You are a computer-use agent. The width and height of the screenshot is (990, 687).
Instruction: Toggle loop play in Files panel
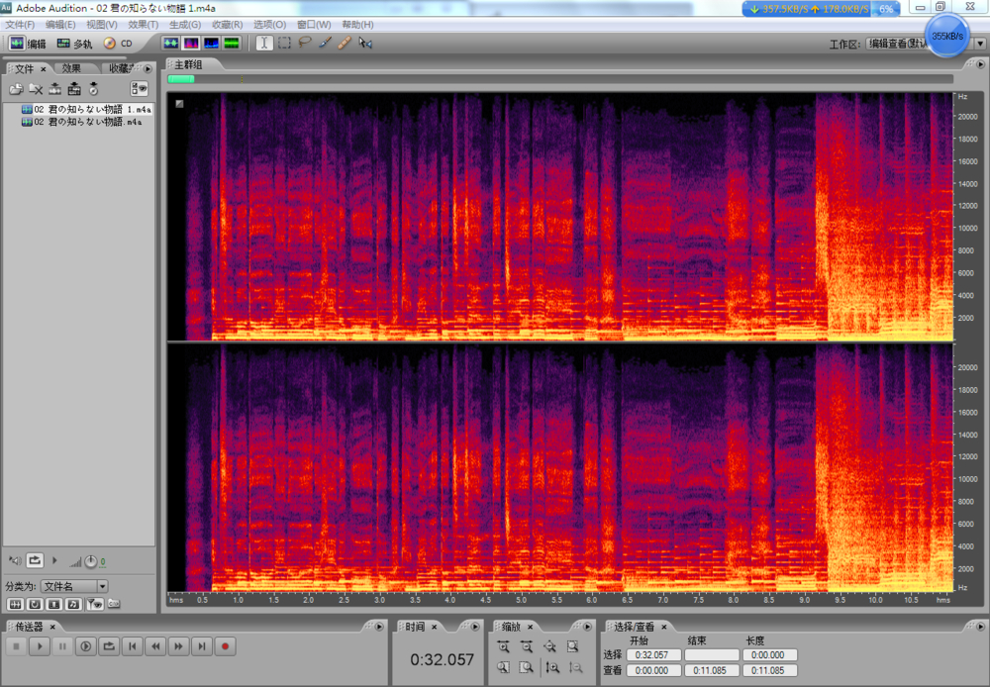(35, 561)
